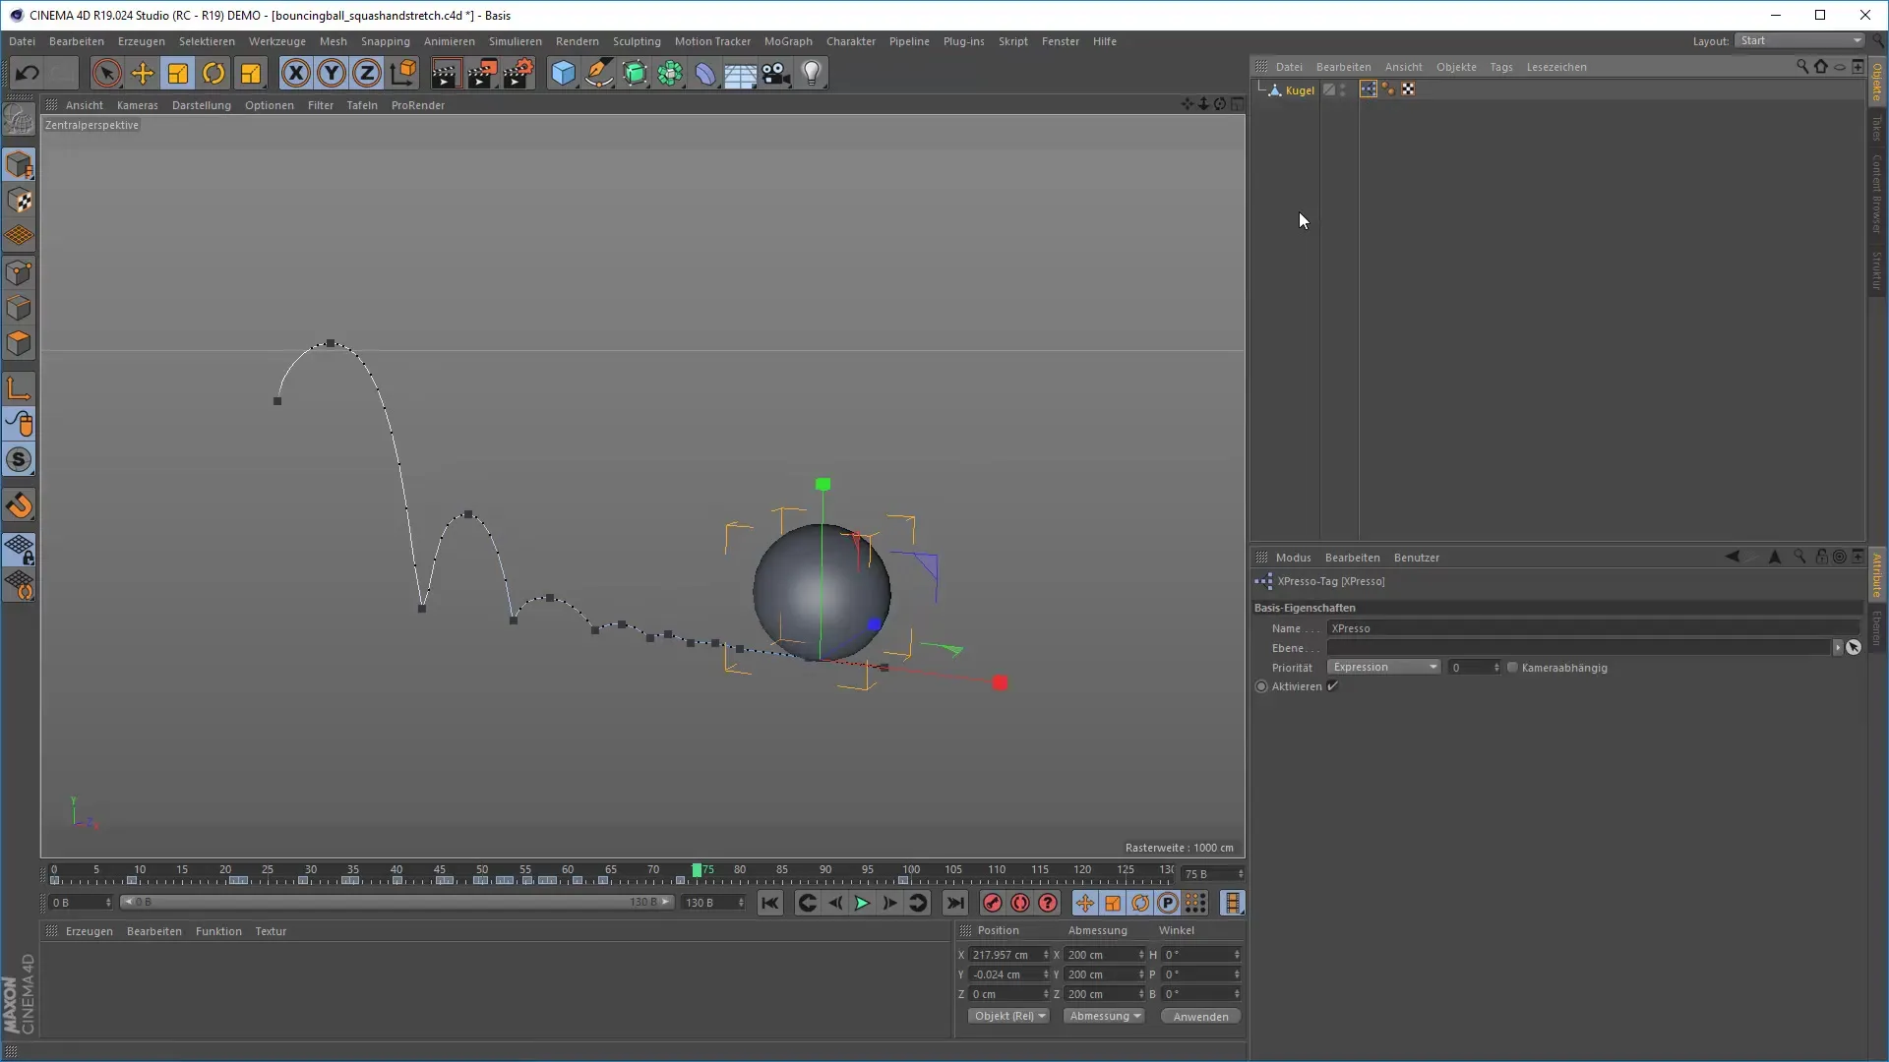
Task: Toggle Kugel editor visibility dot
Action: point(1343,87)
